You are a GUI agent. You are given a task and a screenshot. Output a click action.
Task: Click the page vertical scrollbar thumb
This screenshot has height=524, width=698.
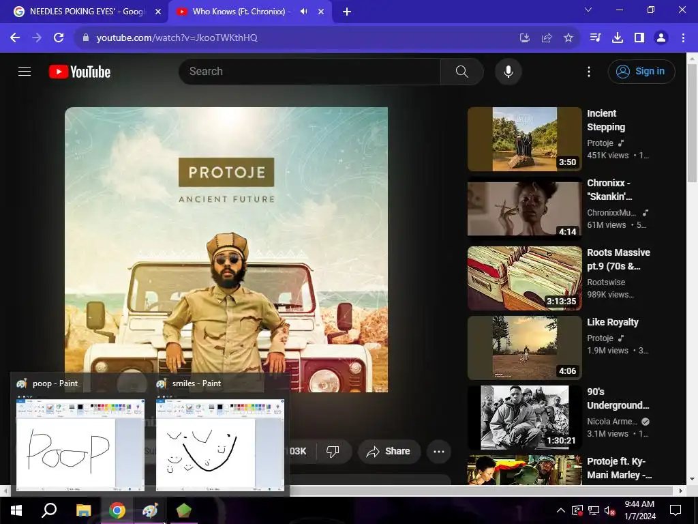pos(692,123)
